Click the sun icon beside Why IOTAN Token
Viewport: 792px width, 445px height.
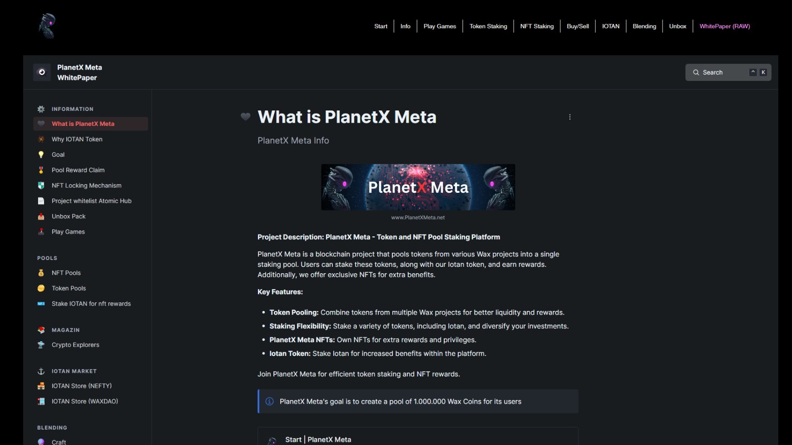[41, 139]
